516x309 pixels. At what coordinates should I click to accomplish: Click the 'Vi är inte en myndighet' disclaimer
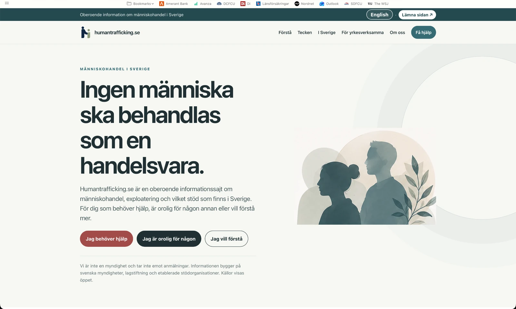pos(162,273)
